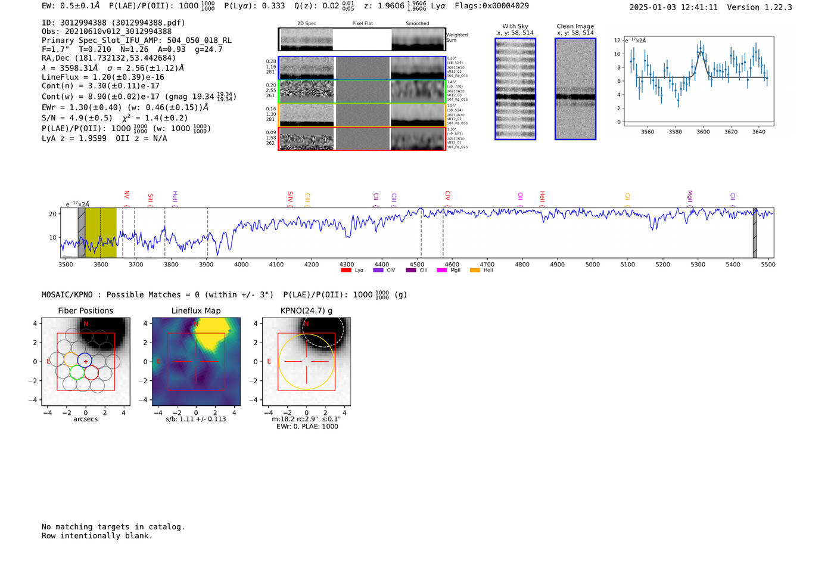
Task: Click the 'EWr: 0, PLAE: 1000' caption
Action: [x=307, y=426]
